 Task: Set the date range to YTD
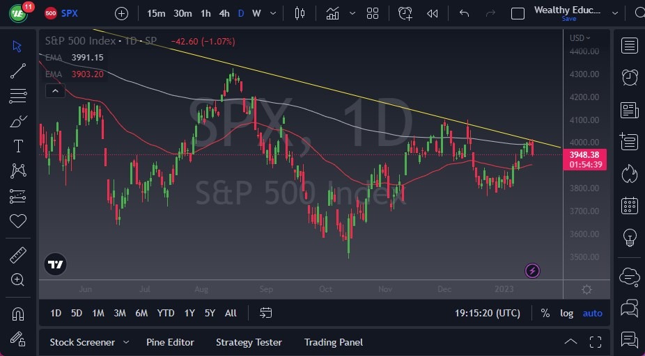point(166,313)
